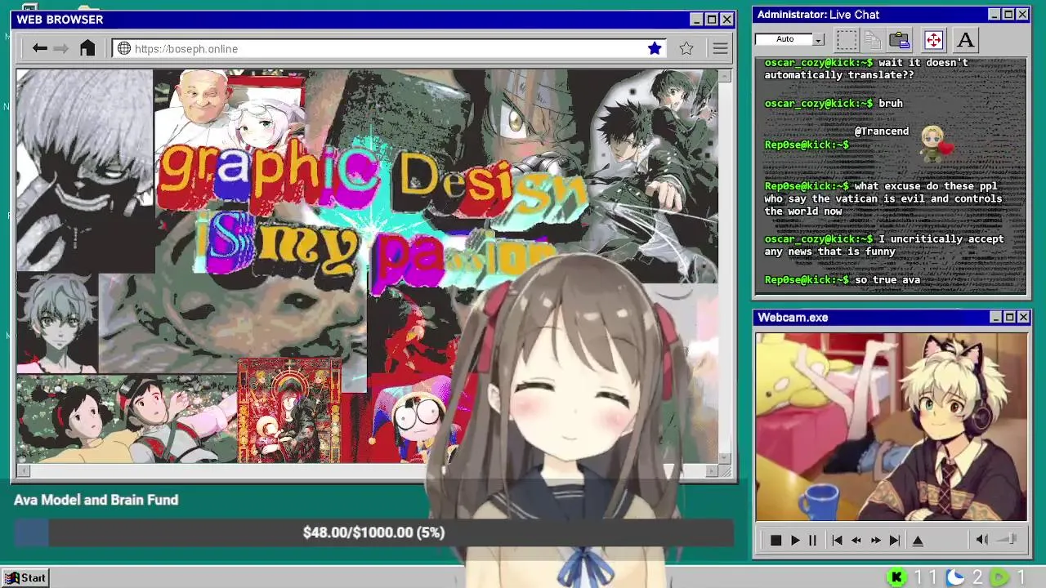This screenshot has height=588, width=1046.
Task: Maximize the Live Chat window
Action: tap(1008, 15)
